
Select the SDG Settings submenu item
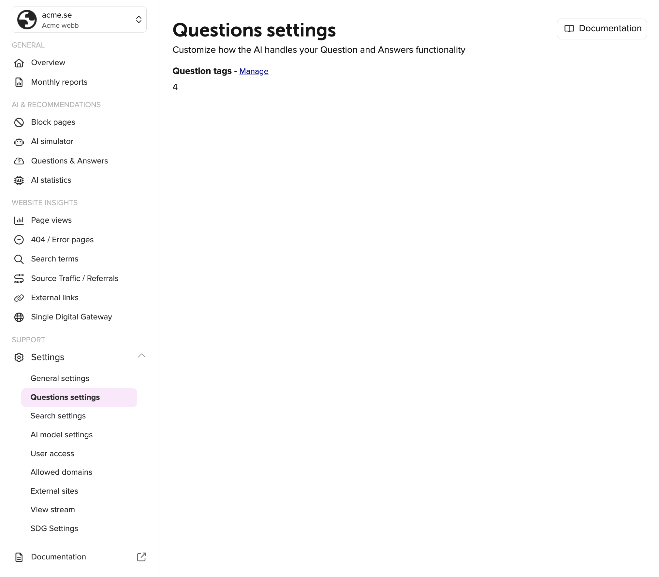pyautogui.click(x=54, y=528)
